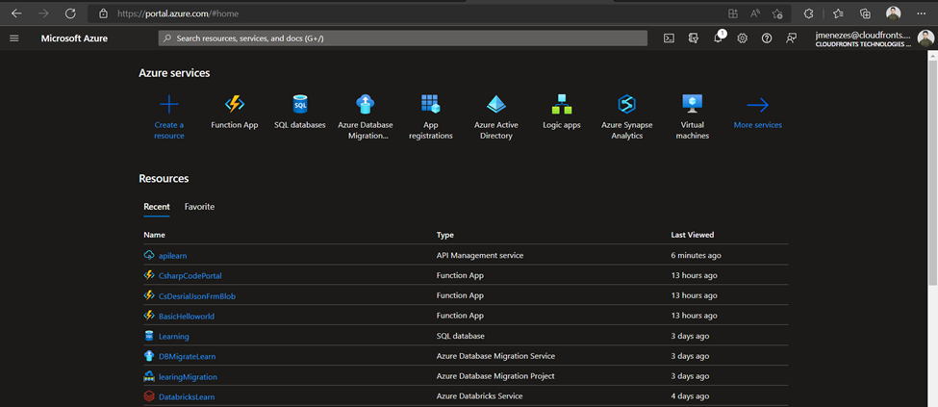938x407 pixels.
Task: Click the browser Back arrow
Action: click(16, 13)
